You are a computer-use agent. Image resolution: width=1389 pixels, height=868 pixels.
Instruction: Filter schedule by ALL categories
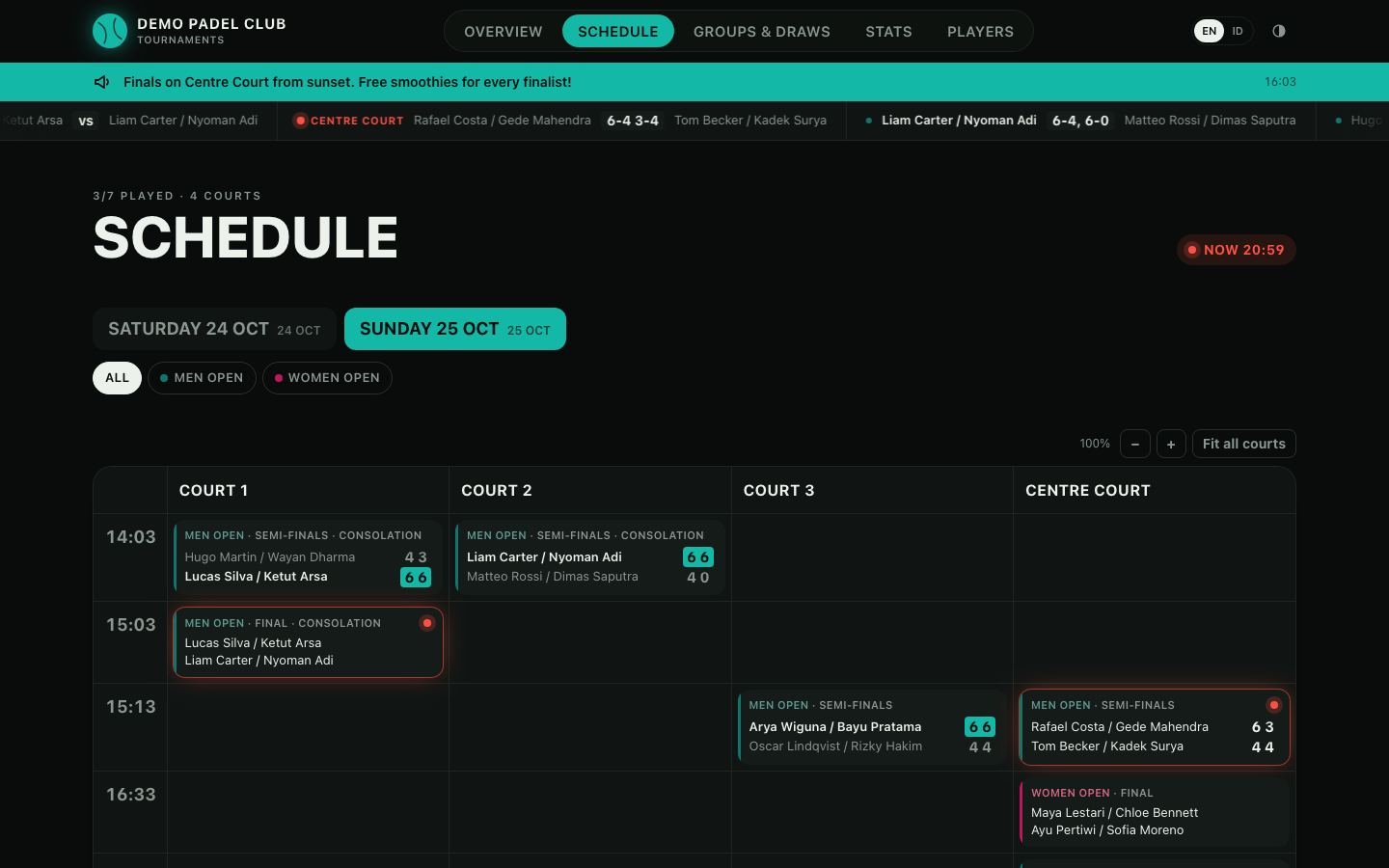(x=117, y=378)
